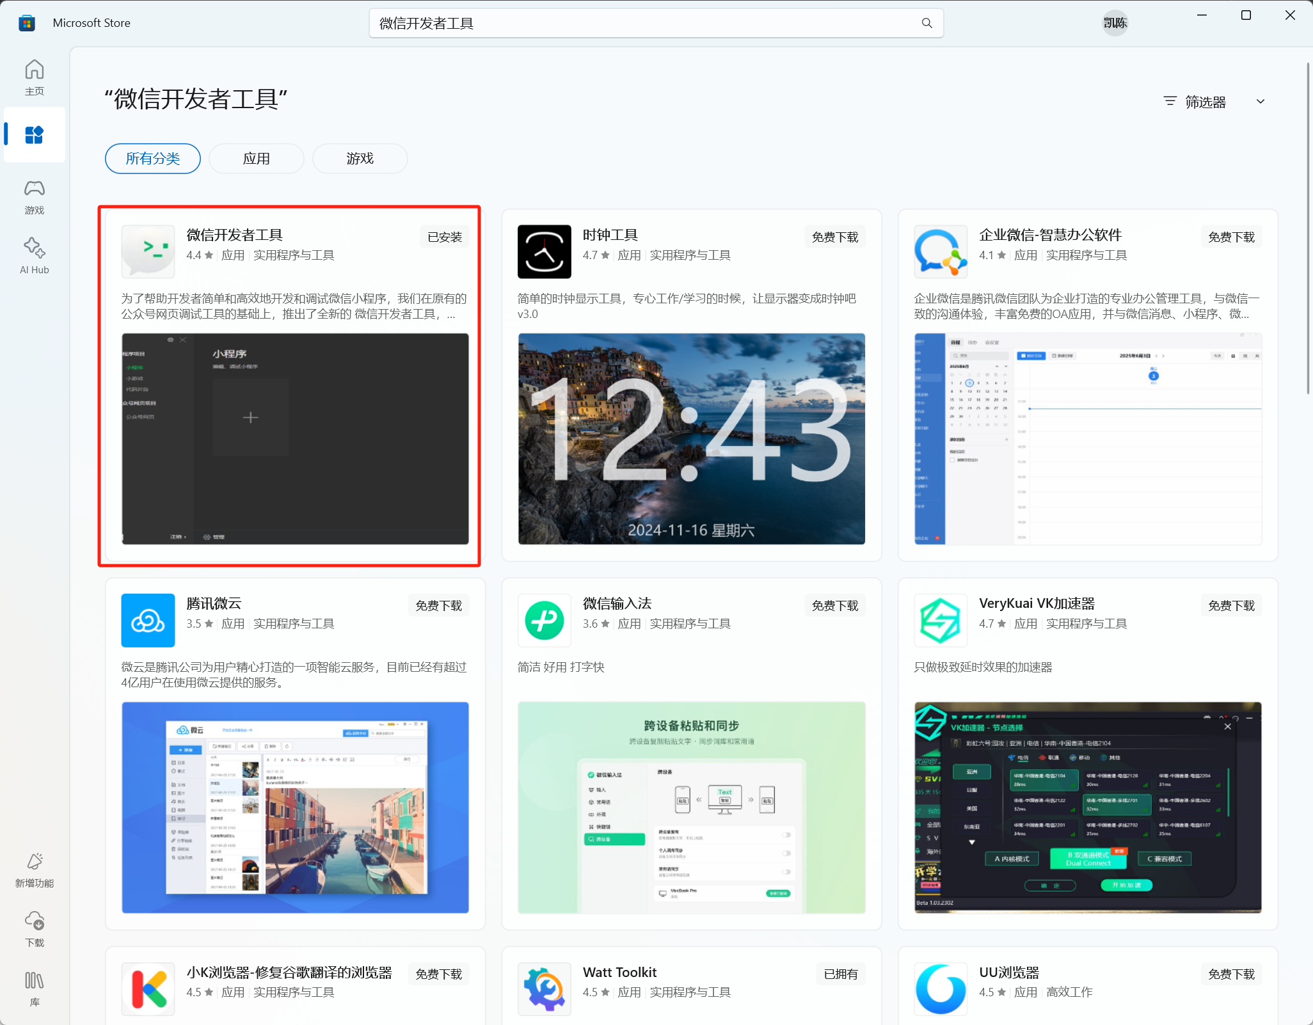
Task: Open the 微信输入法 app card
Action: (616, 603)
